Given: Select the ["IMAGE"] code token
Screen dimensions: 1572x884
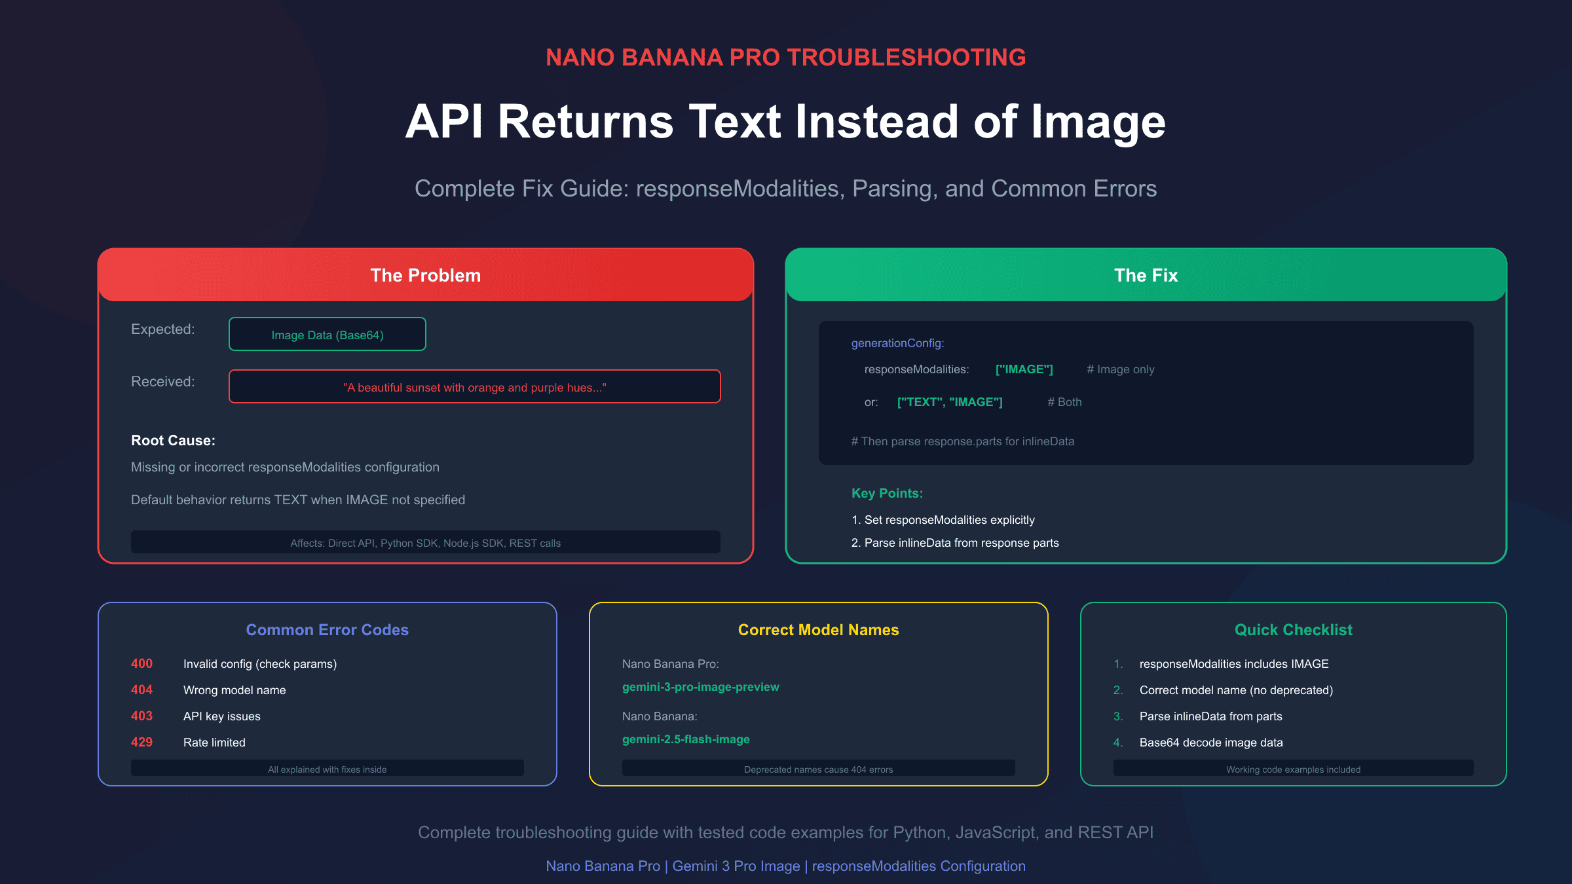Looking at the screenshot, I should tap(1024, 369).
